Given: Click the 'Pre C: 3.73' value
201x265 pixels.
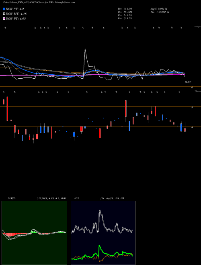Looking at the screenshot, I should (125, 18).
